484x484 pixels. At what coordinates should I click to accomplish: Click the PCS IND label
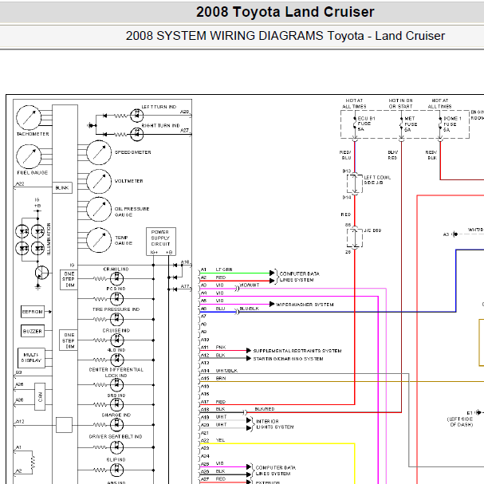point(116,289)
